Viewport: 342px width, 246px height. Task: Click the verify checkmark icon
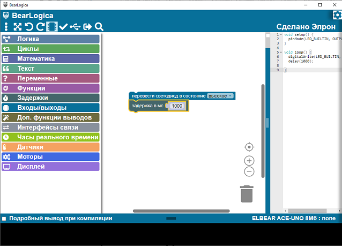click(64, 27)
